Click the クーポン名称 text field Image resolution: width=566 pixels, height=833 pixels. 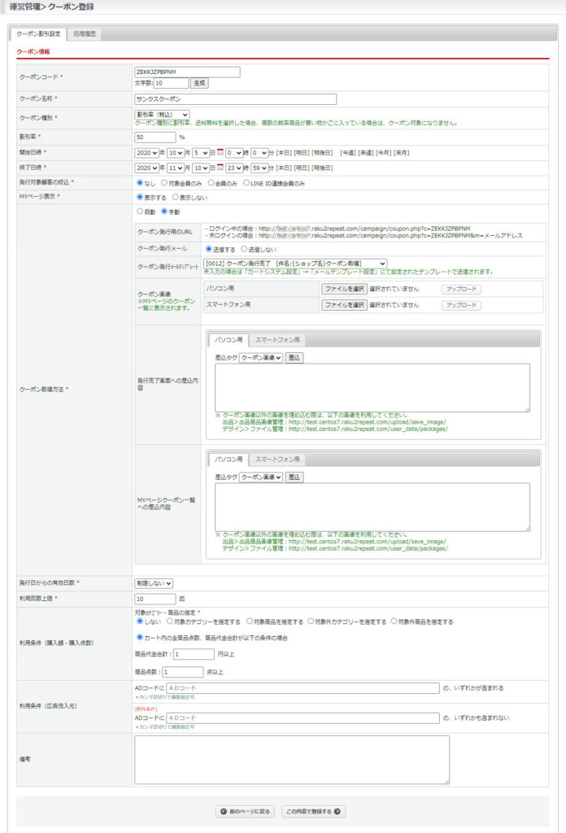click(x=235, y=98)
